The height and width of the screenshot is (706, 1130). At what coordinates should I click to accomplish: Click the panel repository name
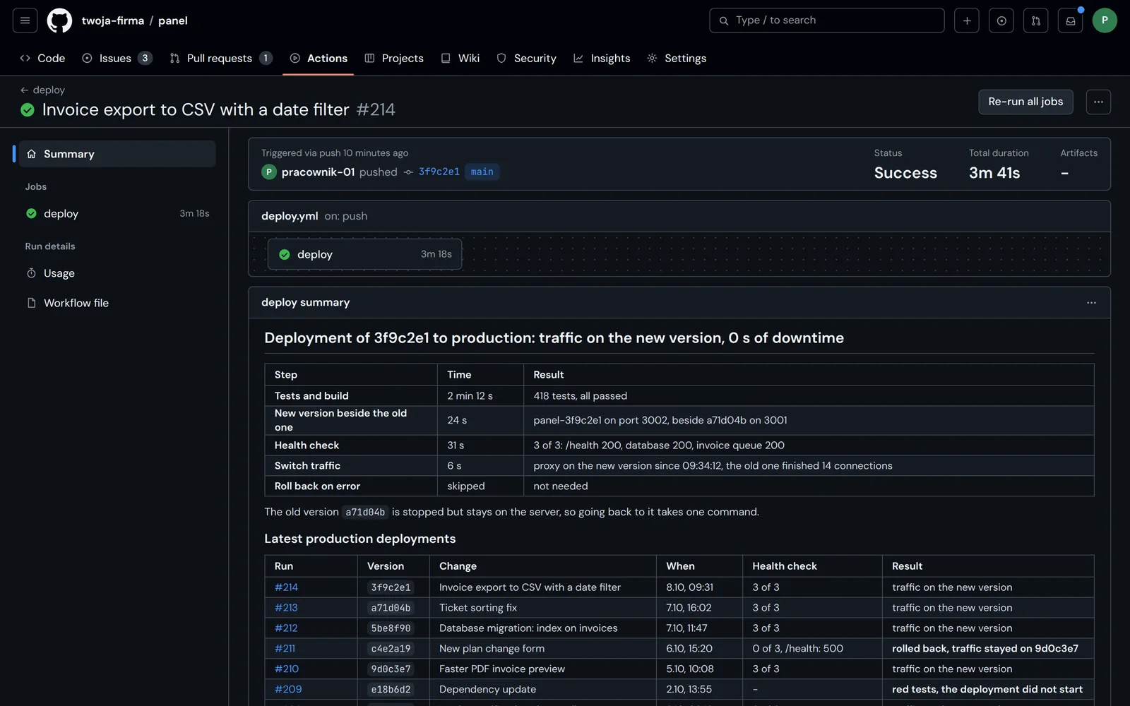[x=173, y=20]
